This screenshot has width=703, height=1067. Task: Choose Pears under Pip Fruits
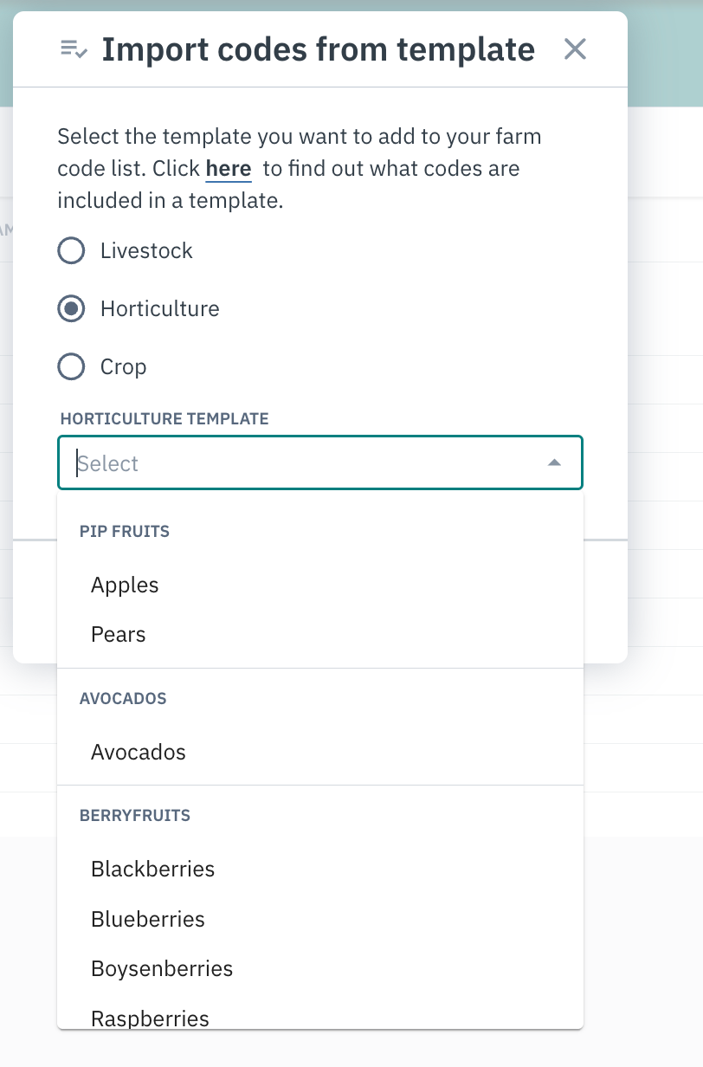point(118,634)
